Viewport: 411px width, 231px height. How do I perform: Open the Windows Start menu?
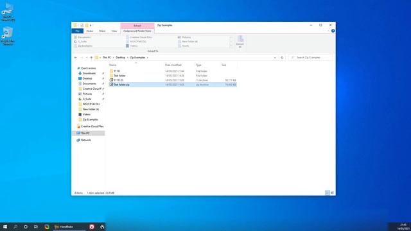point(5,227)
